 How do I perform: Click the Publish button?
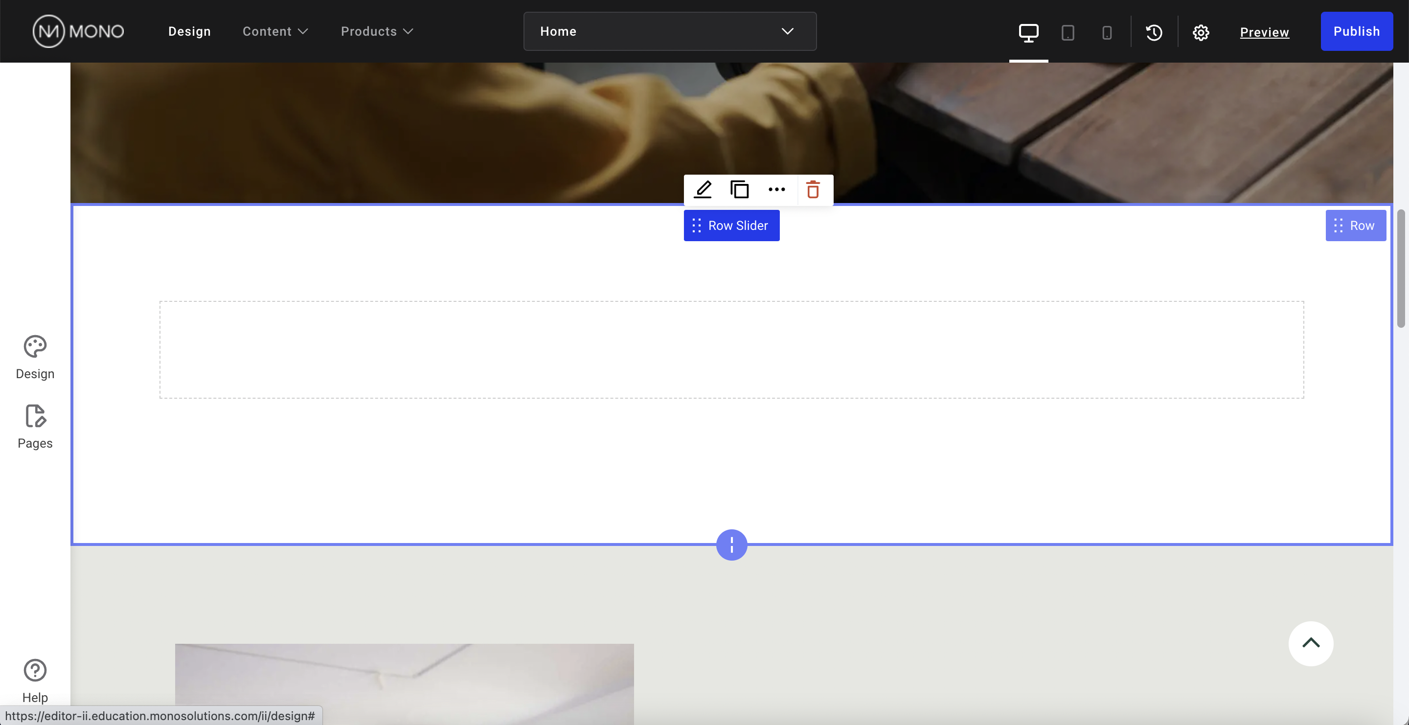tap(1357, 31)
